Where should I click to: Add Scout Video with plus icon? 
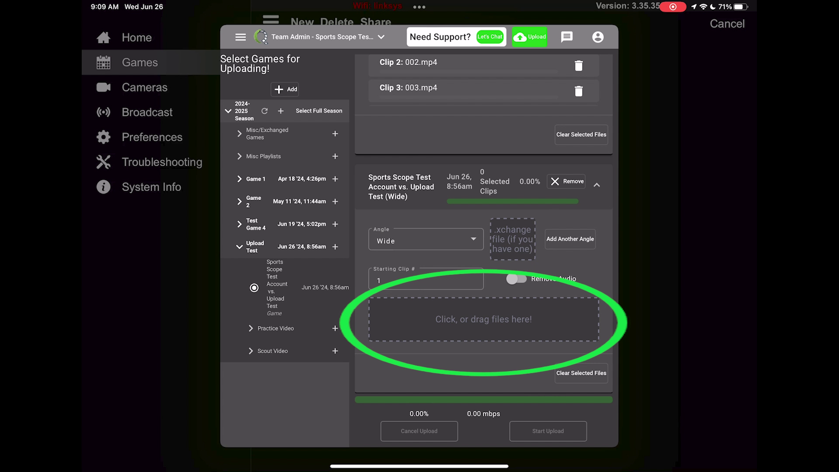click(x=335, y=351)
